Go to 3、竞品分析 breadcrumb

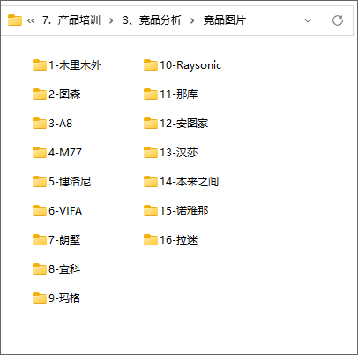[x=152, y=20]
